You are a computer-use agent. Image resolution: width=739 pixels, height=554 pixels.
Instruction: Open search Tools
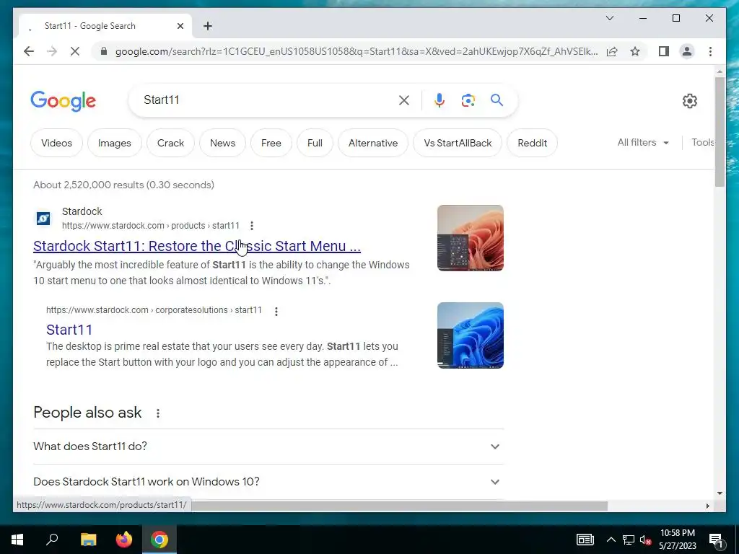703,142
